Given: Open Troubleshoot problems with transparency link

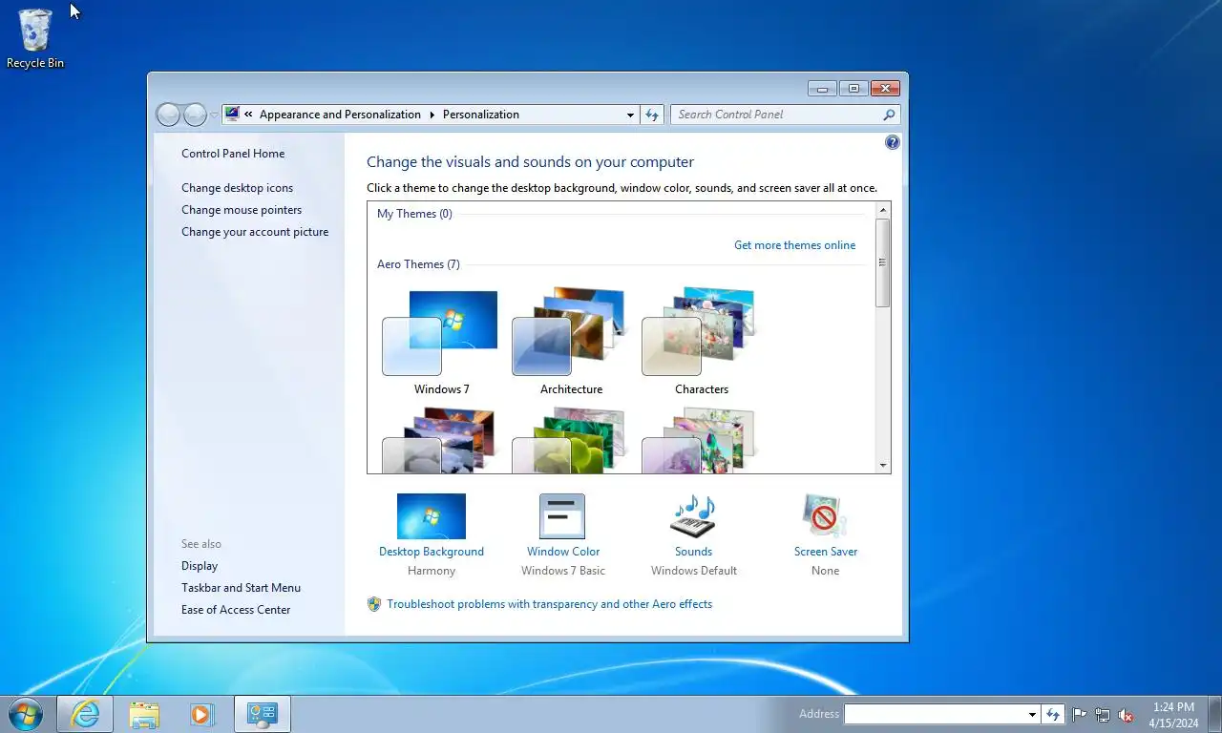Looking at the screenshot, I should [550, 604].
